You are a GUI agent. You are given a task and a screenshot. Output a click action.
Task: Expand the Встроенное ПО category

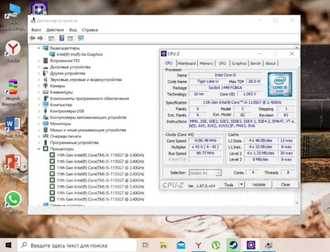click(x=39, y=61)
